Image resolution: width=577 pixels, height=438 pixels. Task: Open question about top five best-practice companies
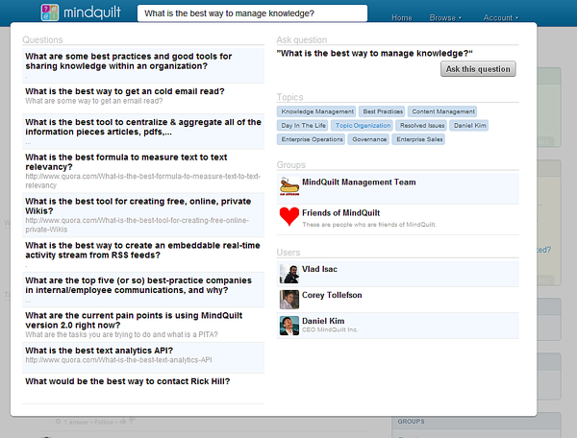coord(138,285)
